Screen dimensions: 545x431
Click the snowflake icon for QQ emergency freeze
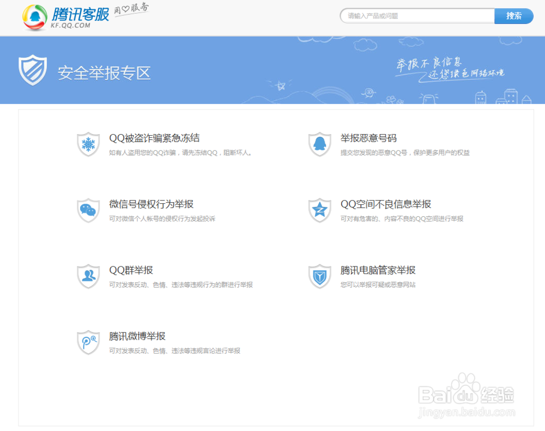point(88,144)
